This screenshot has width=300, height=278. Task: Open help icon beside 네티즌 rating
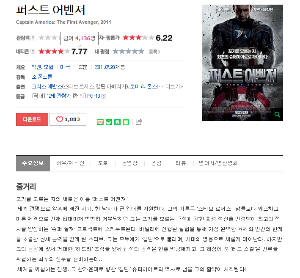(33, 52)
